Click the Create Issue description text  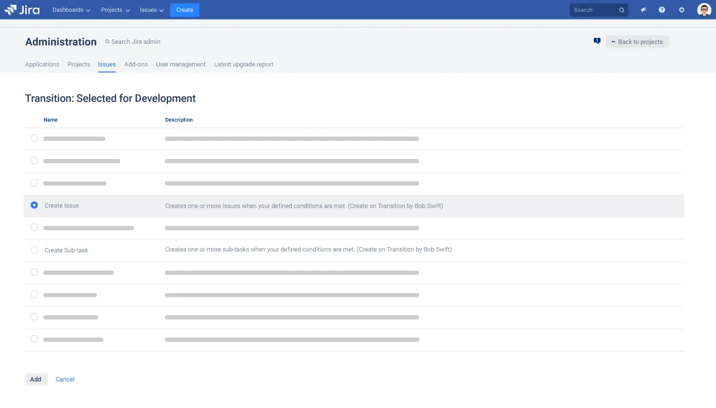[304, 206]
